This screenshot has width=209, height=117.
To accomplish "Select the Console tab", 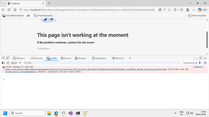I will point(51,58).
